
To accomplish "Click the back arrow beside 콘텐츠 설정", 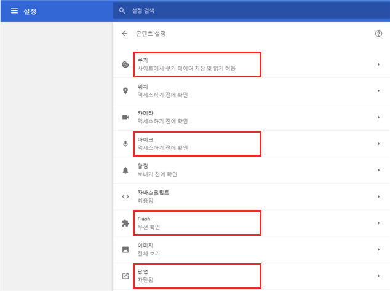I will point(125,34).
